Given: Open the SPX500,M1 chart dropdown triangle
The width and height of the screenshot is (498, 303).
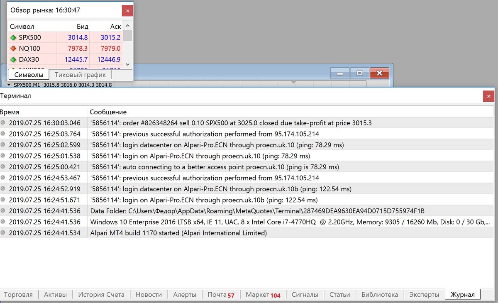Looking at the screenshot, I should [9, 85].
